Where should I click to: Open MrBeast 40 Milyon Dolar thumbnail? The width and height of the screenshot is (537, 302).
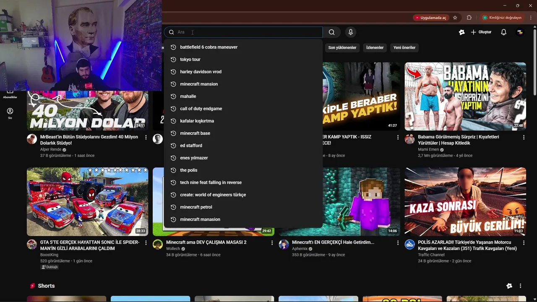click(x=87, y=110)
